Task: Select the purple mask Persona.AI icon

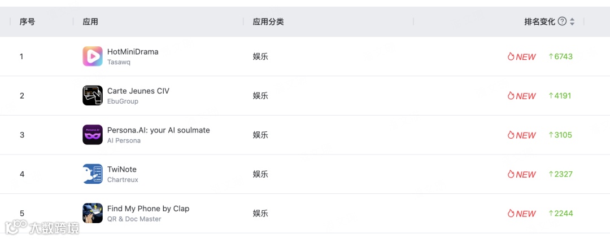Action: click(93, 135)
